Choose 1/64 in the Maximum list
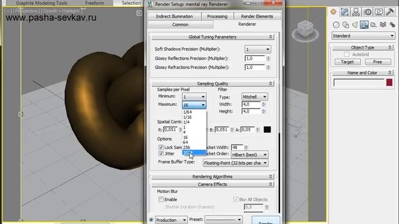Screen dimensions: 399x224 [194, 112]
